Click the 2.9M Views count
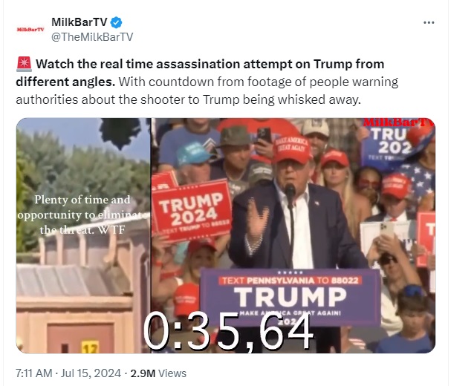Viewport: 451px width, 386px height. (x=158, y=373)
